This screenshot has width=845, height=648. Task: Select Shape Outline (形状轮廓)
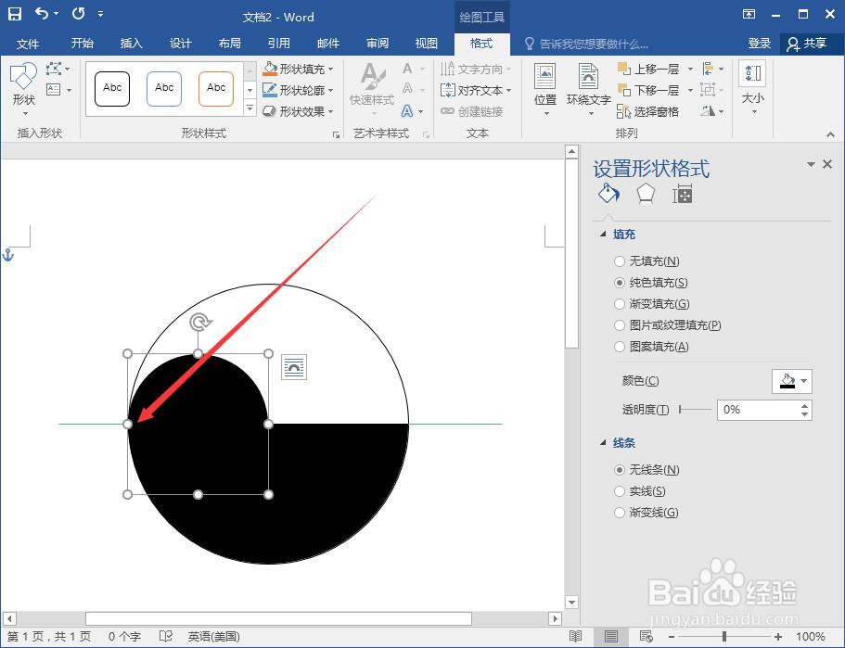click(297, 89)
